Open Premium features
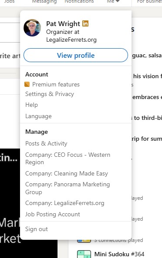162x258 pixels. (56, 84)
